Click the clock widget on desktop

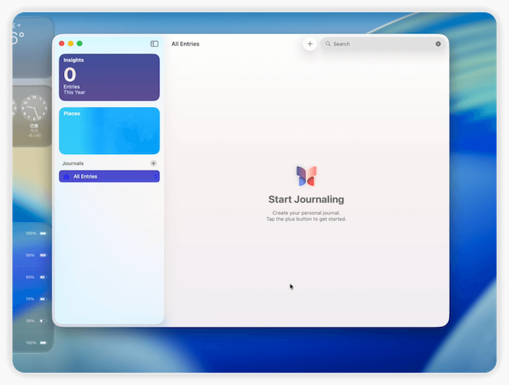[32, 116]
